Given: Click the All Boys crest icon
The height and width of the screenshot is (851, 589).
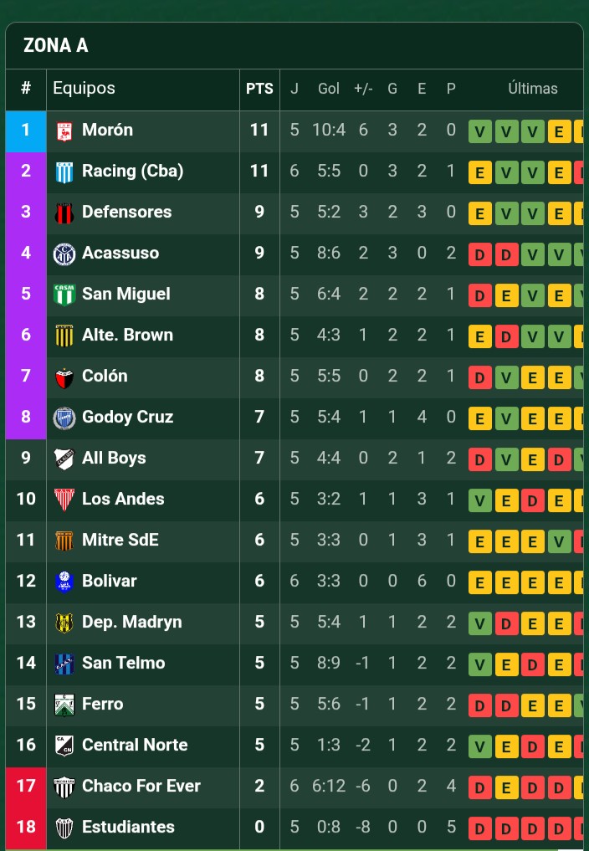Looking at the screenshot, I should 64,459.
